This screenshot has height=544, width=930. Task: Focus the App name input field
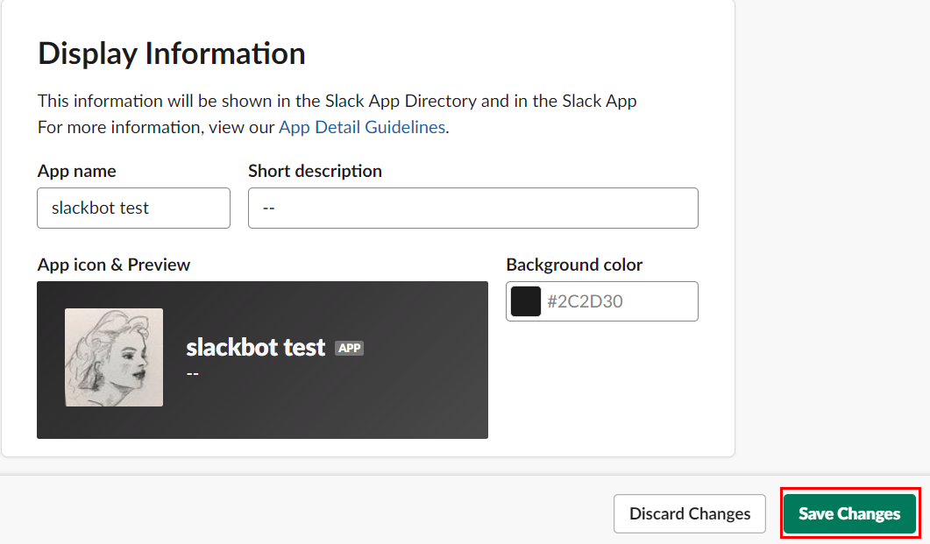pos(133,208)
